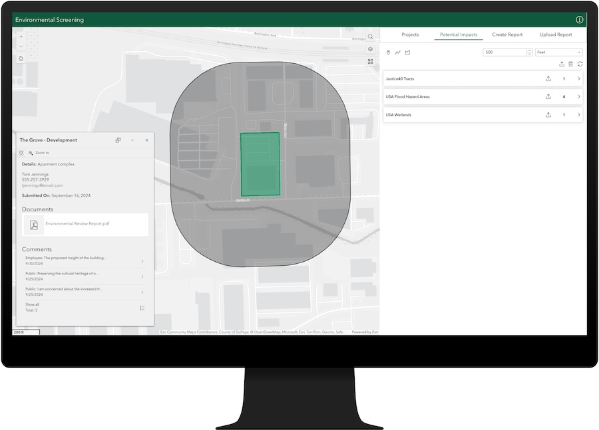Image resolution: width=599 pixels, height=430 pixels.
Task: Switch to the Projects tab
Action: click(x=410, y=35)
